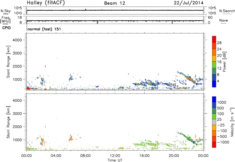Screen dimensions: 235x162
Task: Click the '18' frequency axis tick
Action: click(x=19, y=17)
